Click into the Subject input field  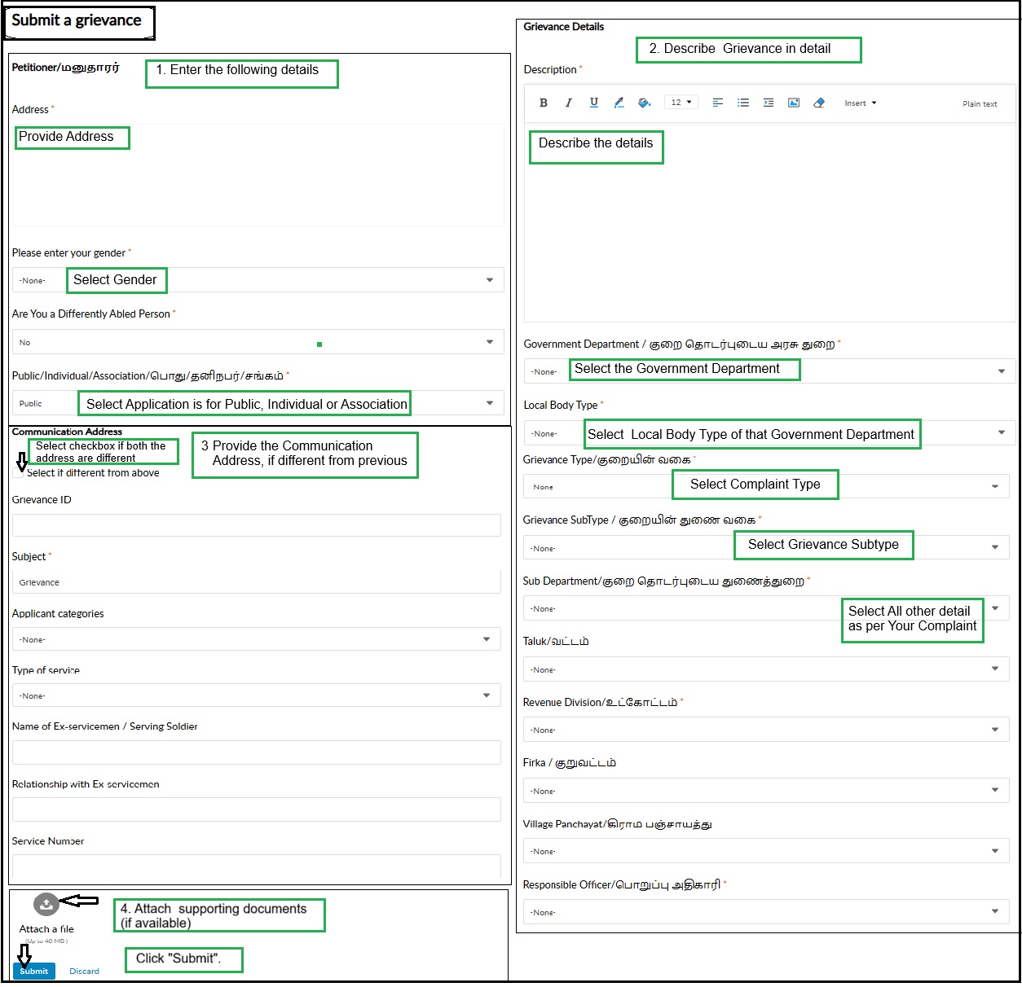pyautogui.click(x=256, y=582)
